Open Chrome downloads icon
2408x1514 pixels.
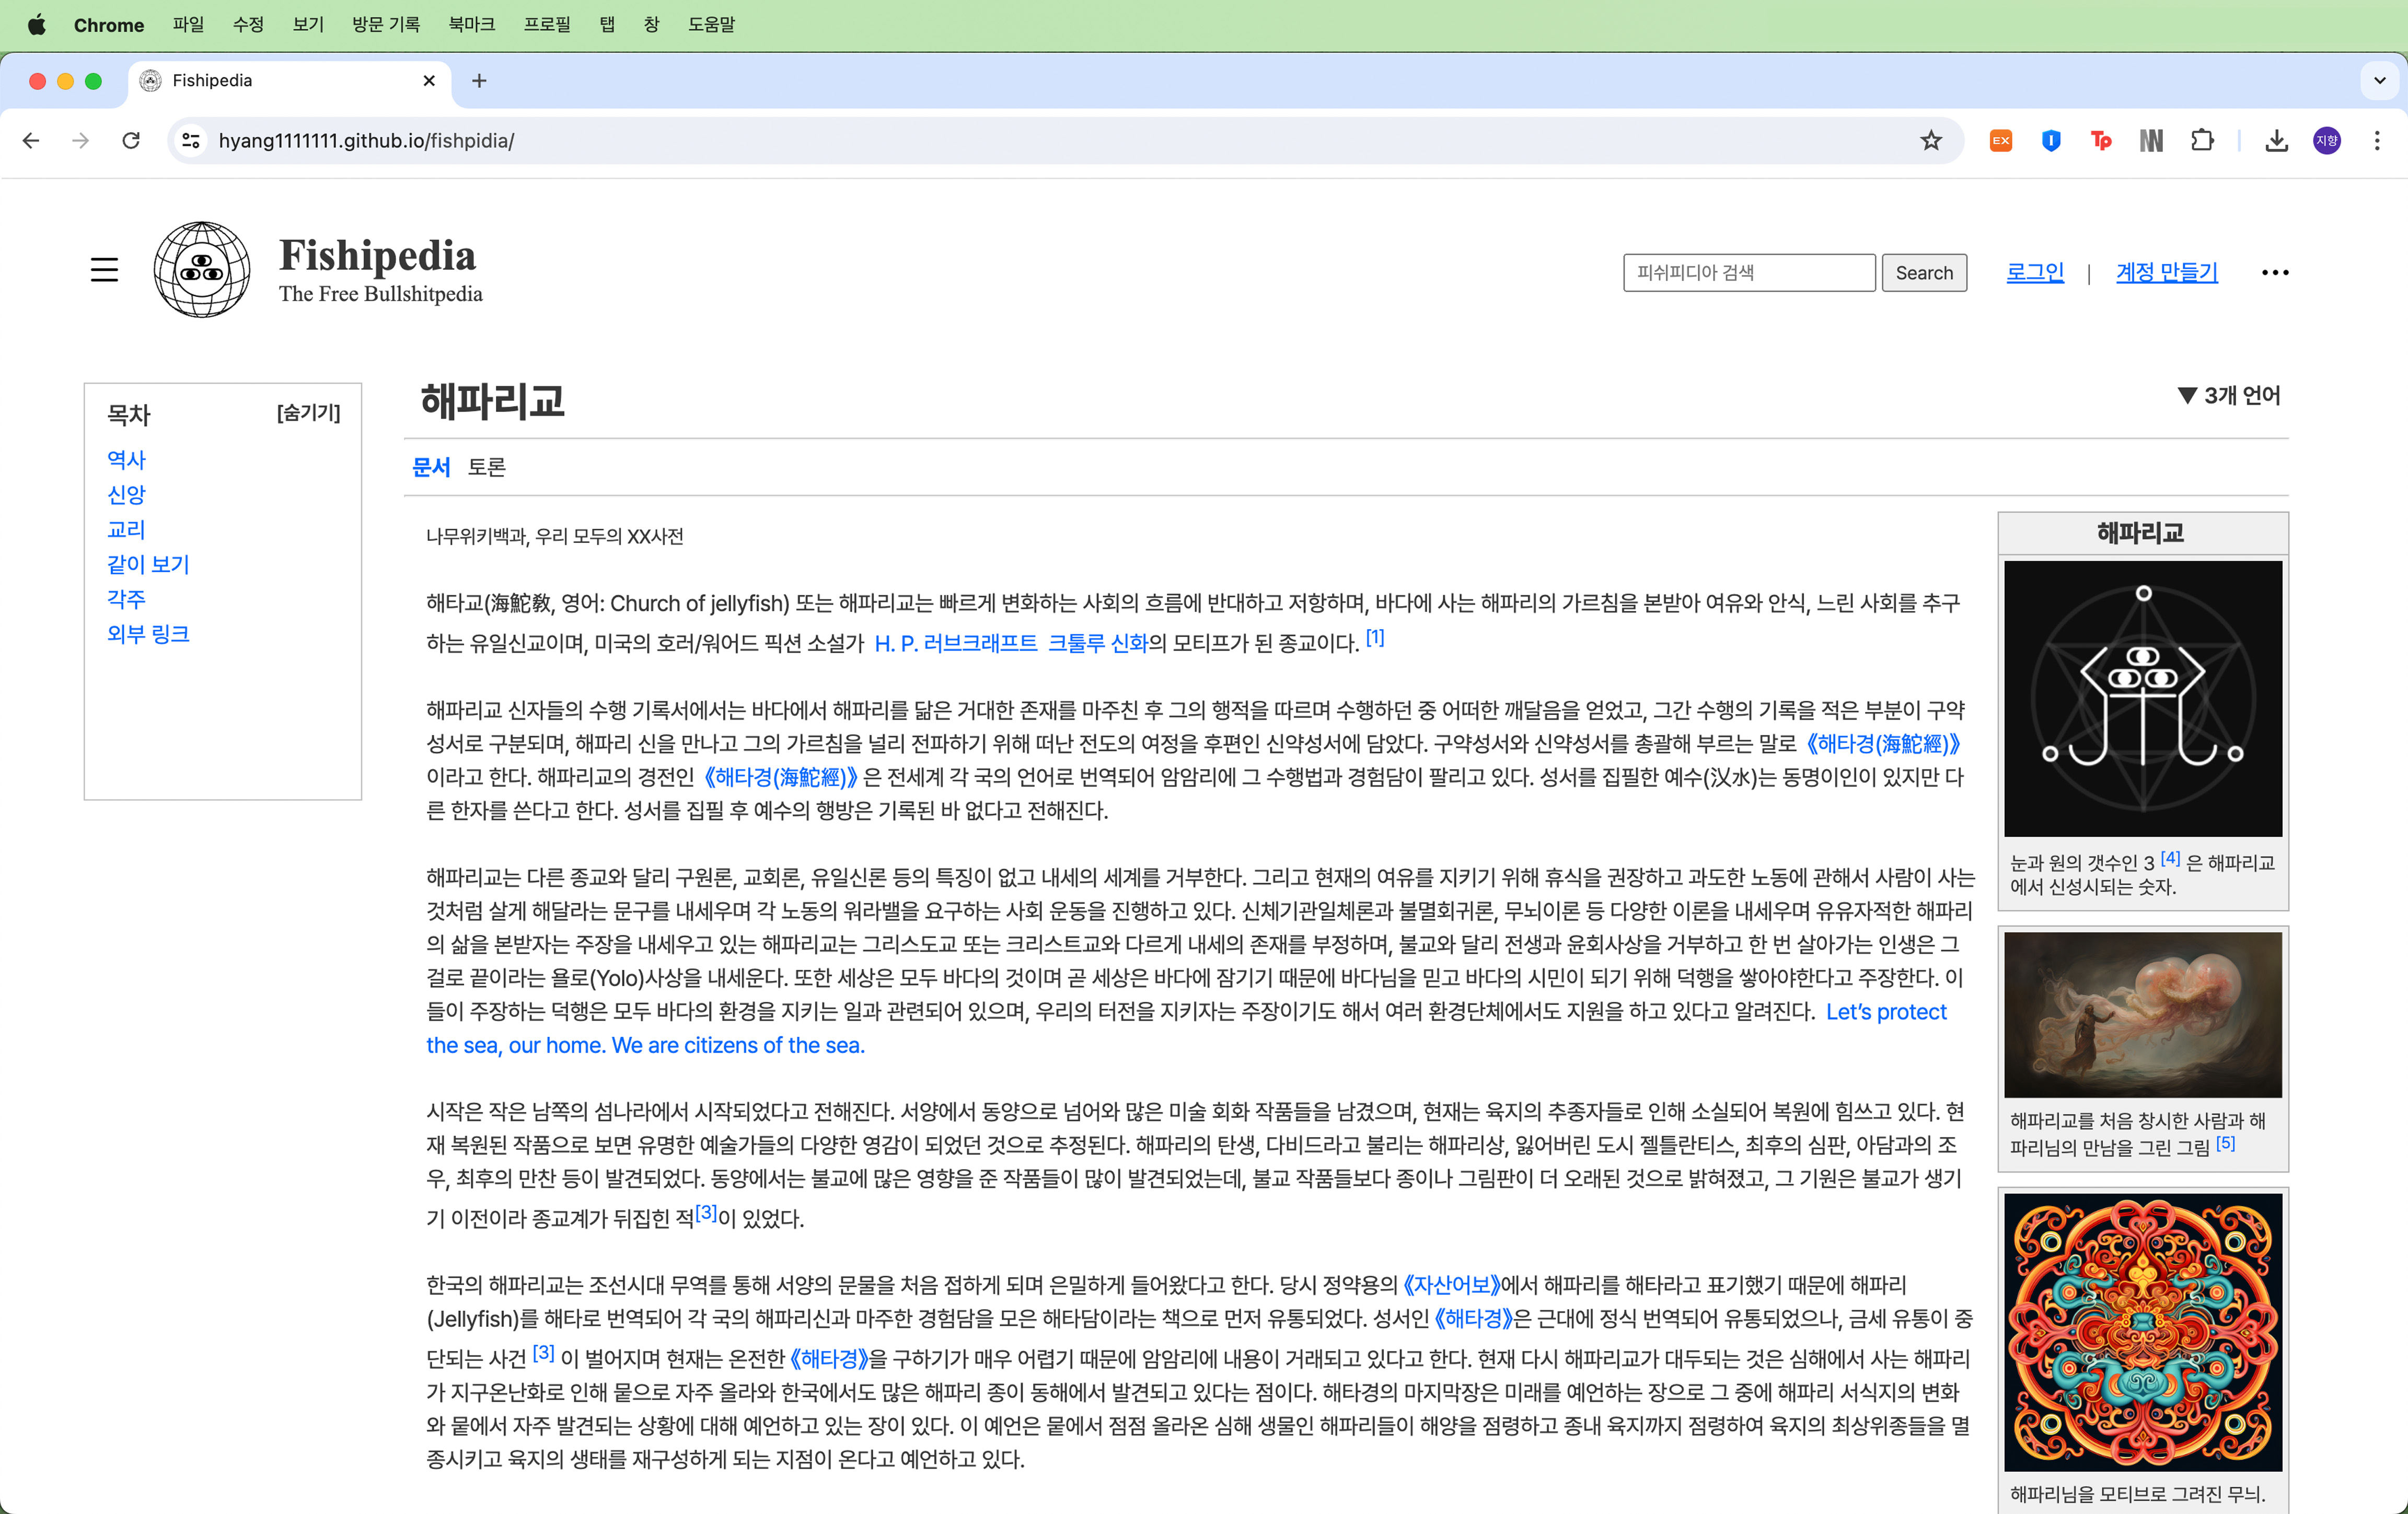2277,141
